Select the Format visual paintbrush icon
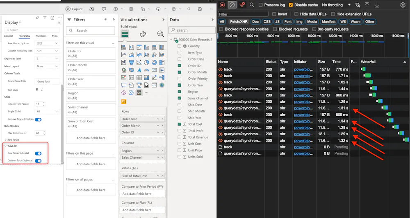This screenshot has height=218, width=410. 143,34
